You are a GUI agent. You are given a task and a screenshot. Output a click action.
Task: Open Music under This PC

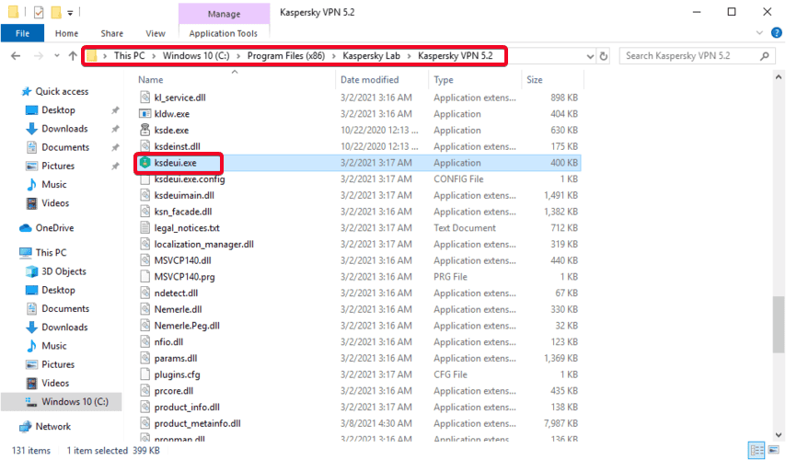click(x=53, y=346)
